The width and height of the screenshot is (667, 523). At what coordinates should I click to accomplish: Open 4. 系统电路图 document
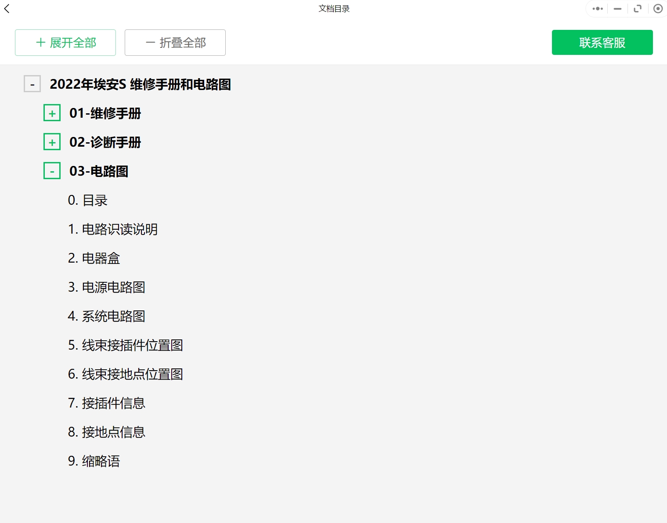coord(107,316)
